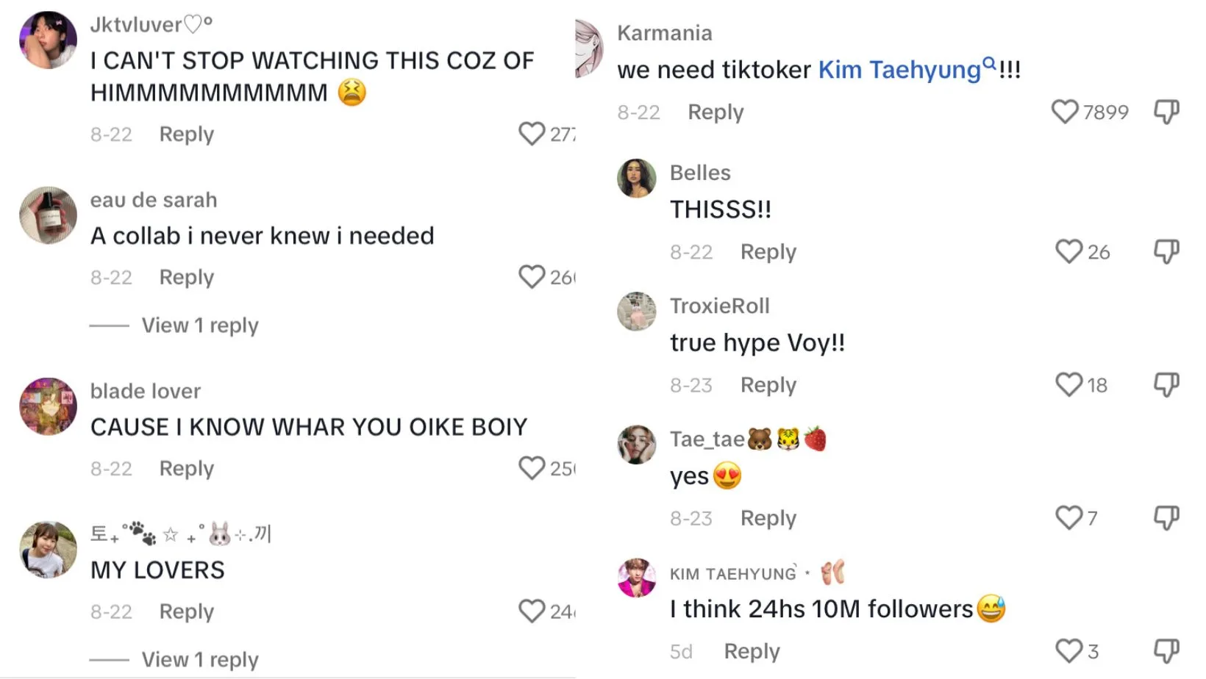The width and height of the screenshot is (1206, 679).
Task: Like the Karmania comment with the heart
Action: tap(1064, 112)
